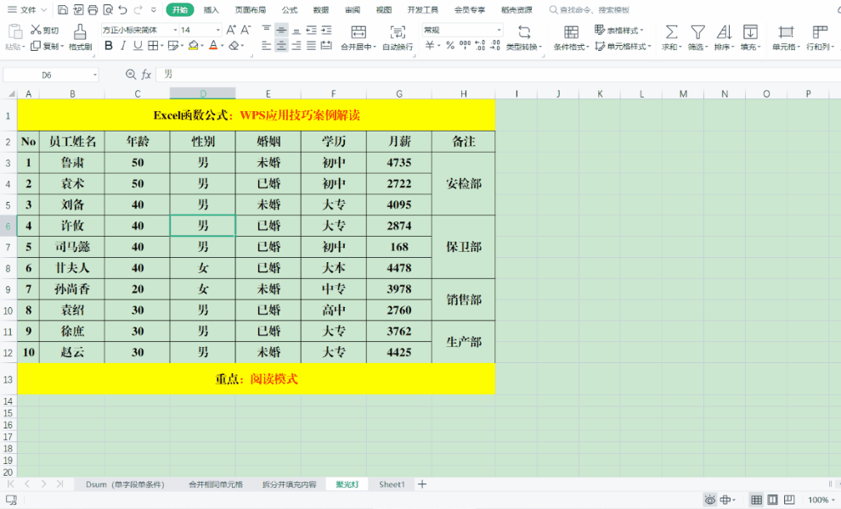Click the Sort (排序) icon
Image resolution: width=841 pixels, height=509 pixels.
tap(724, 32)
